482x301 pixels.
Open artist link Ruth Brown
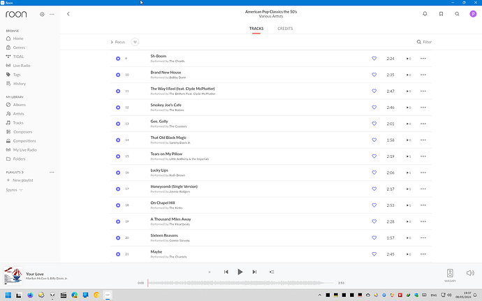coord(177,175)
